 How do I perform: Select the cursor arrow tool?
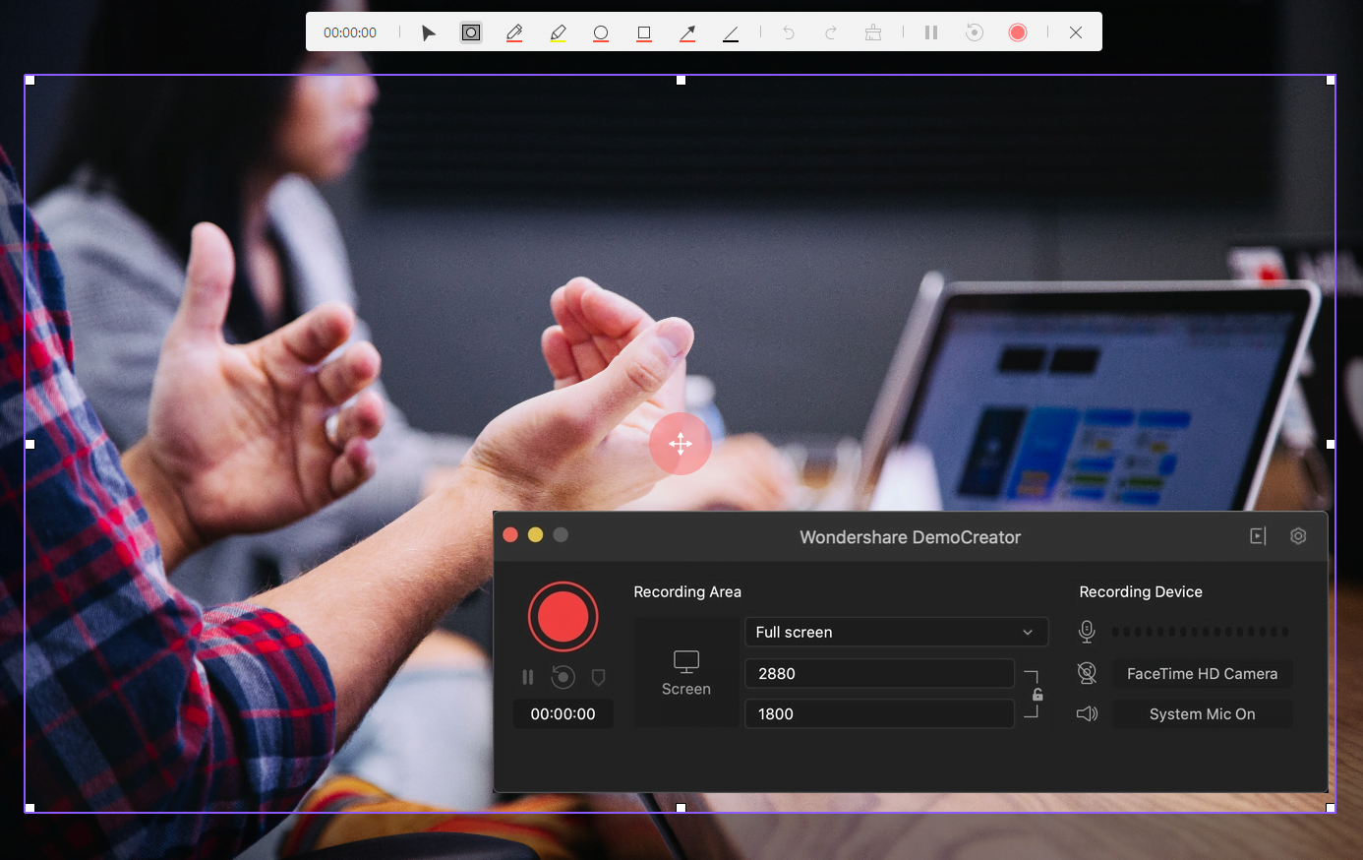pos(428,32)
